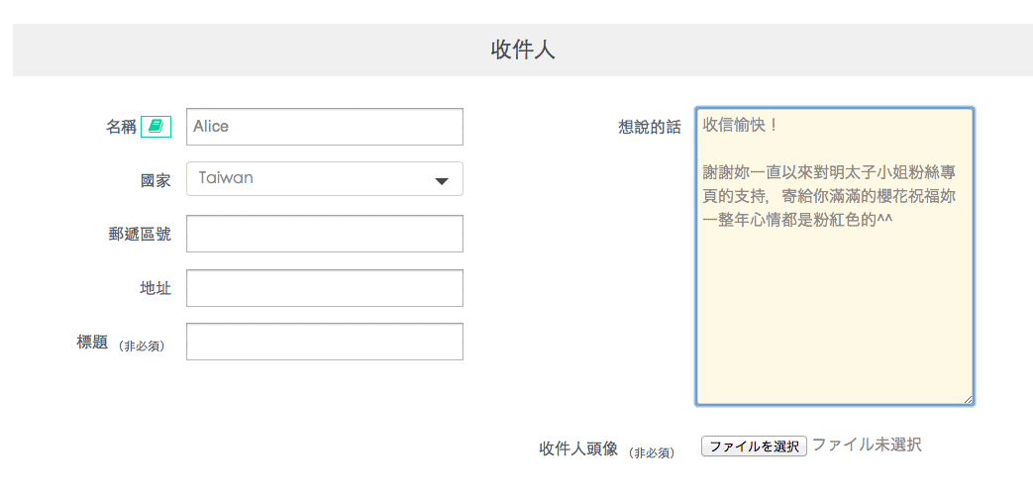Click the arrow on the country selector
1033x496 pixels.
point(442,180)
